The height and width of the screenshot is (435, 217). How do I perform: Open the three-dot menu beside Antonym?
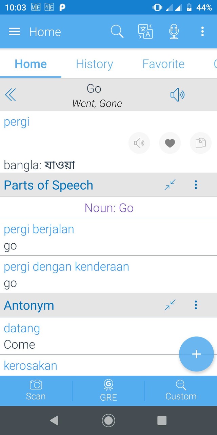[x=196, y=305]
